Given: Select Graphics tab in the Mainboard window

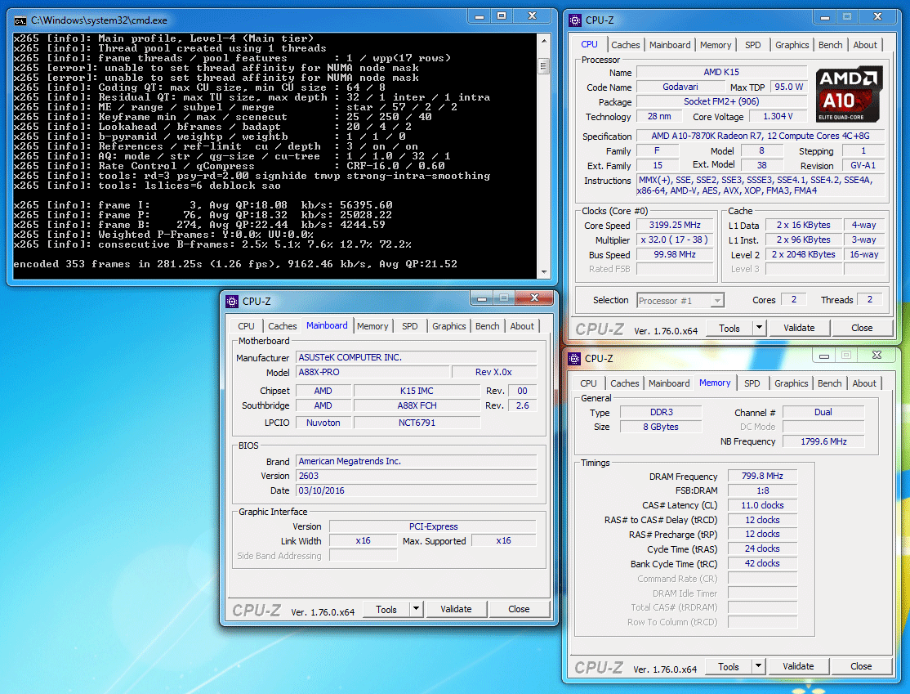Looking at the screenshot, I should pos(448,326).
